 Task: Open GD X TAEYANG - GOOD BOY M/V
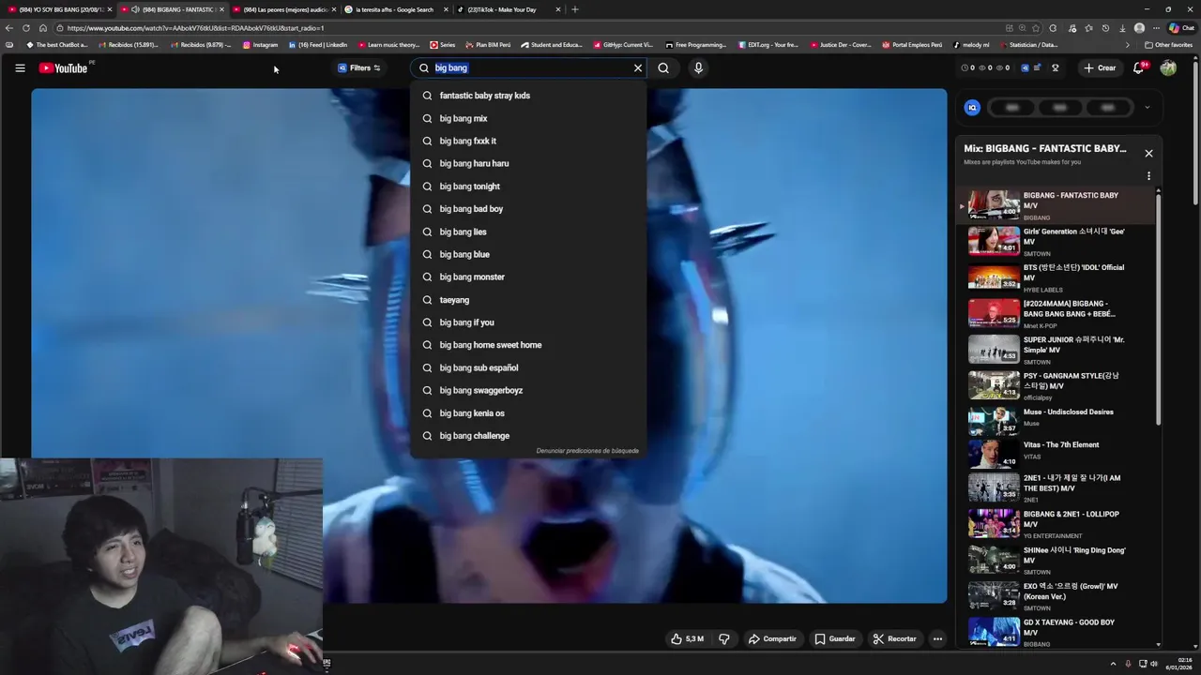coord(1056,632)
